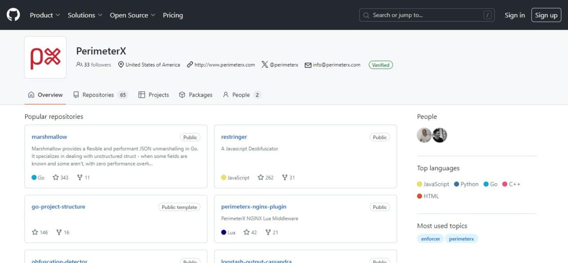Viewport: 568px width, 263px height.
Task: Expand the Solutions dropdown menu
Action: pyautogui.click(x=85, y=15)
